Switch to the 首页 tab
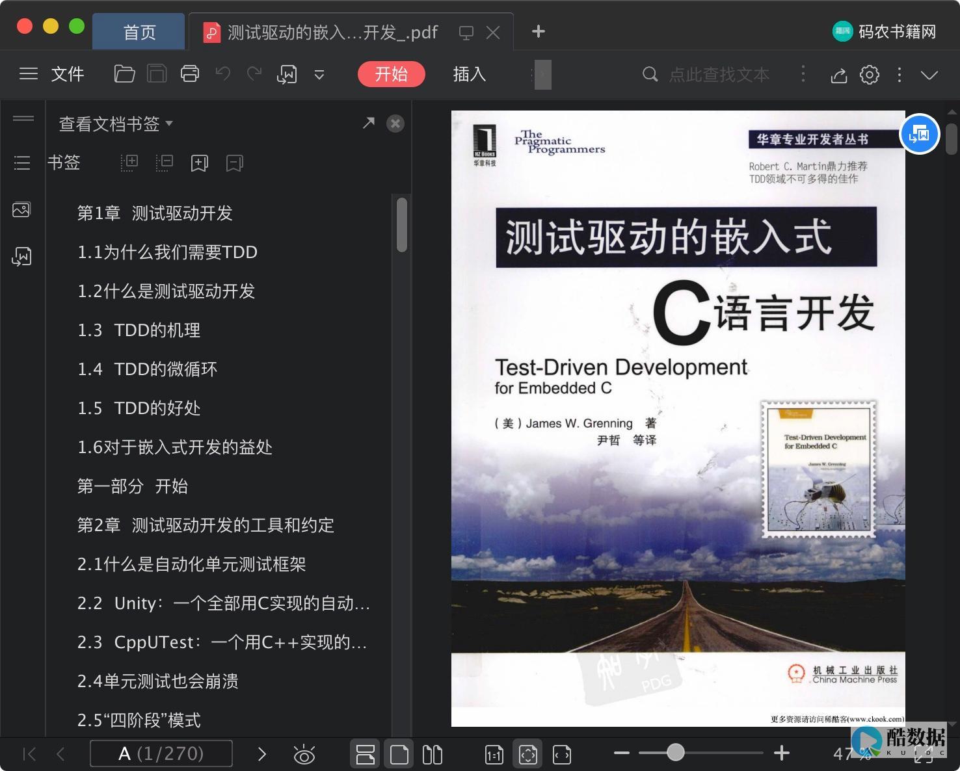This screenshot has width=960, height=771. point(139,32)
